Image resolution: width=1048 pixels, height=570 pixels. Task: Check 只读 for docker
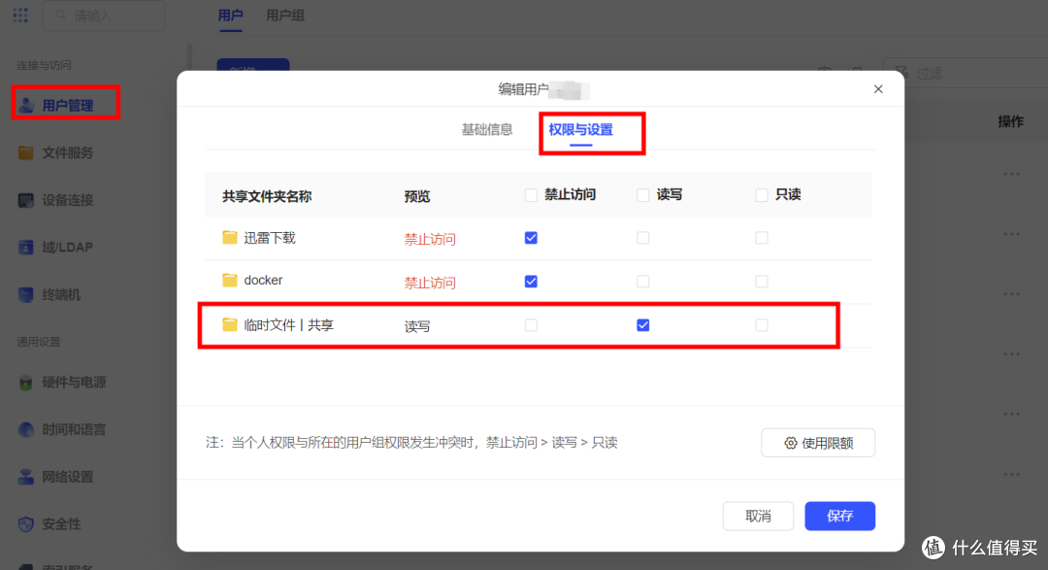tap(762, 282)
